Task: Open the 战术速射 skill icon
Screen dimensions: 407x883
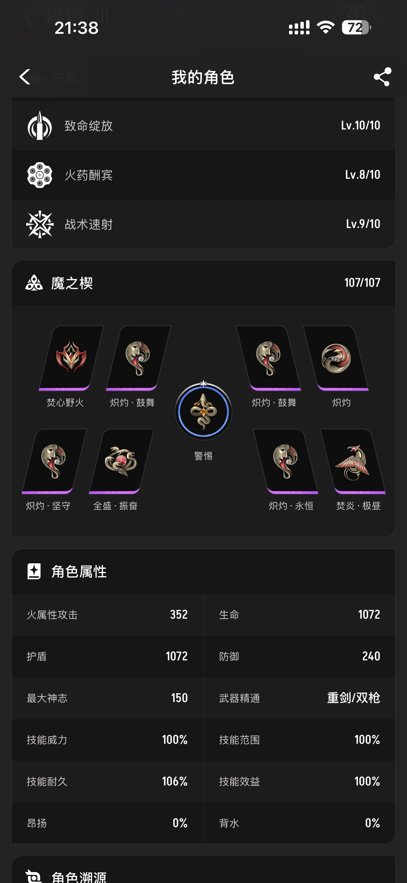Action: point(40,224)
